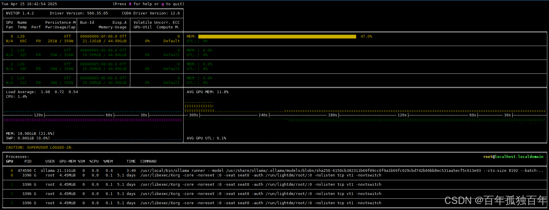The width and height of the screenshot is (549, 210).
Task: Click the 47.0% memory percentage label
Action: click(x=366, y=36)
